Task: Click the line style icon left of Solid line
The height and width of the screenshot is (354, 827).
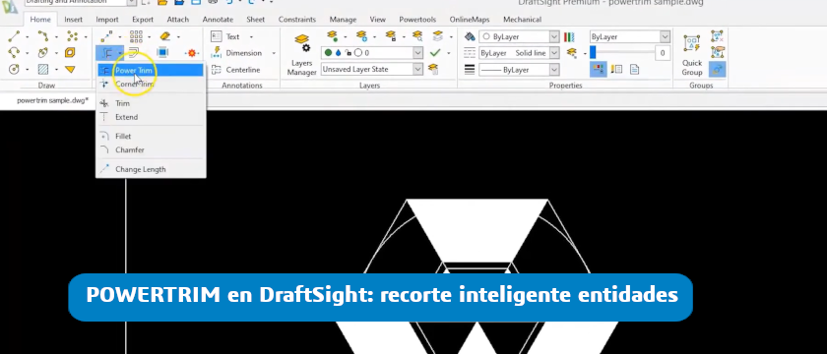Action: (470, 53)
